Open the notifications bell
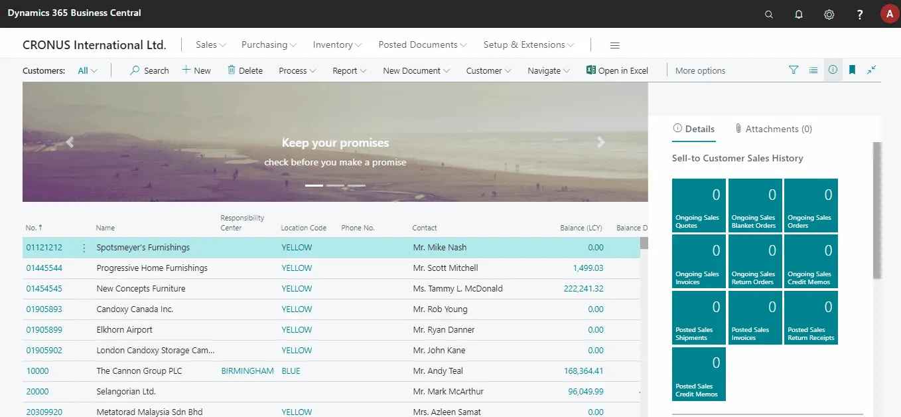The height and width of the screenshot is (417, 901). pyautogui.click(x=799, y=14)
